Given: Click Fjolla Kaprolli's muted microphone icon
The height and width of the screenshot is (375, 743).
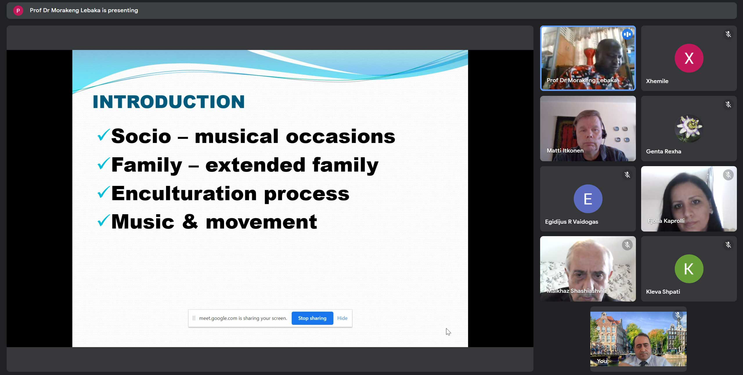Looking at the screenshot, I should tap(728, 175).
